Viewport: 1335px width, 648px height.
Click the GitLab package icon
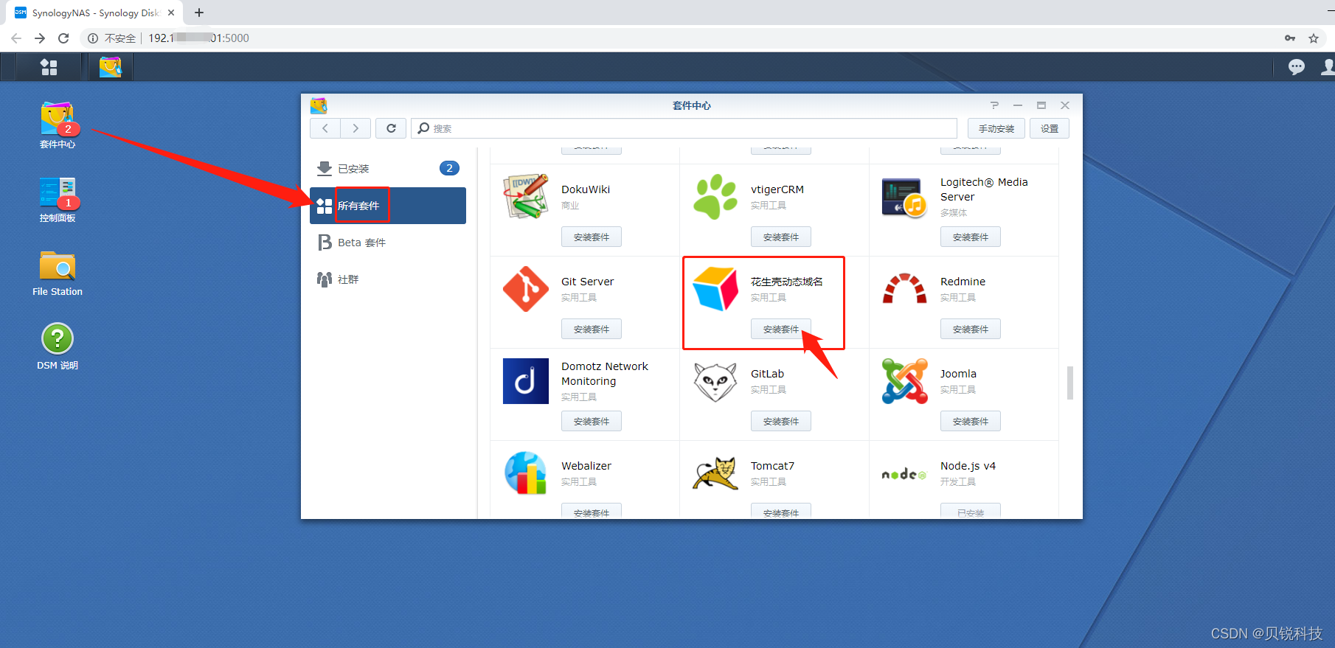click(715, 381)
